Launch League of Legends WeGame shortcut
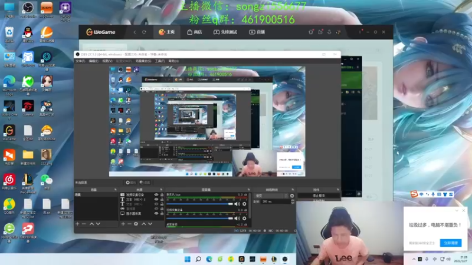472x265 pixels. tap(28, 183)
